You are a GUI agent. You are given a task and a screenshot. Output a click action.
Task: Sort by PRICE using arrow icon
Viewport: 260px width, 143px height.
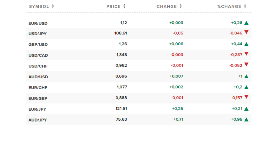(x=124, y=6)
